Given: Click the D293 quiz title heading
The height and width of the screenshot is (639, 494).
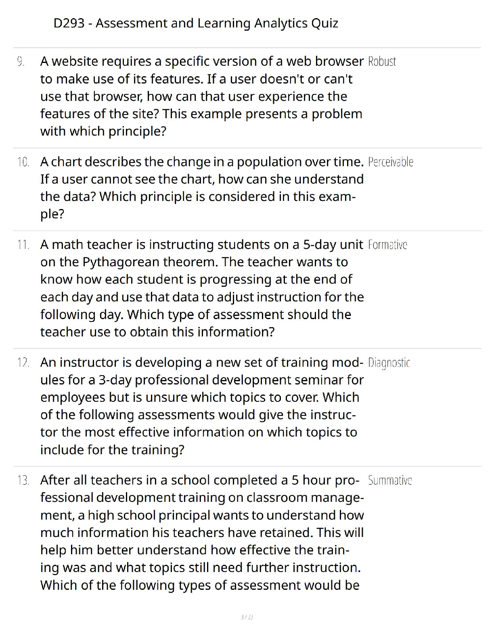Looking at the screenshot, I should click(196, 23).
